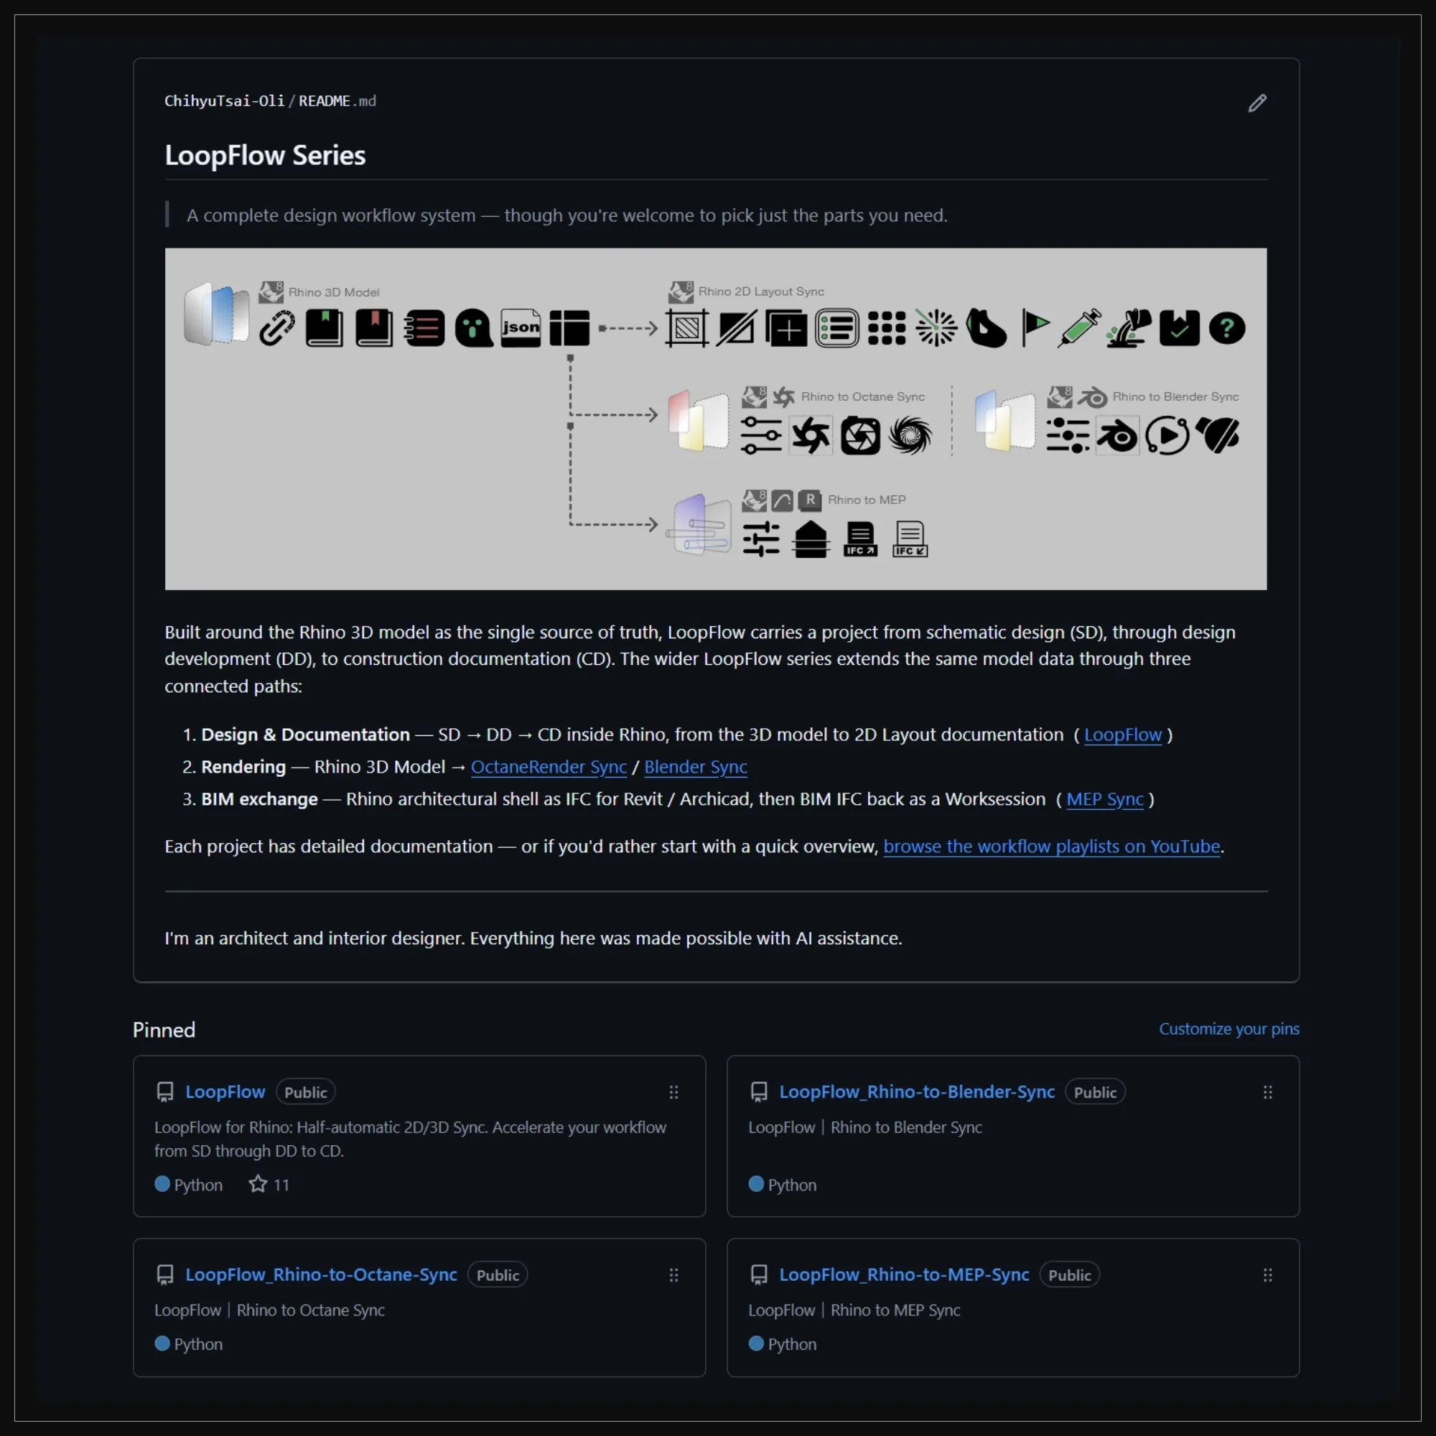Click the 'Rhino to MEP' label

(867, 500)
